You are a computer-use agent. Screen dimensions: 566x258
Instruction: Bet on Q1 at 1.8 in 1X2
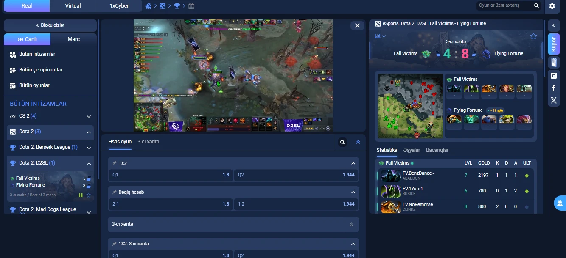pos(171,175)
